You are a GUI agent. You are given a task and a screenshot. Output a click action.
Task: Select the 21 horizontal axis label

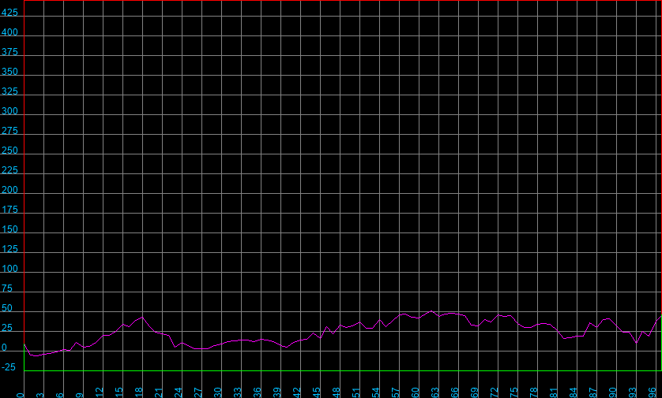pyautogui.click(x=159, y=392)
